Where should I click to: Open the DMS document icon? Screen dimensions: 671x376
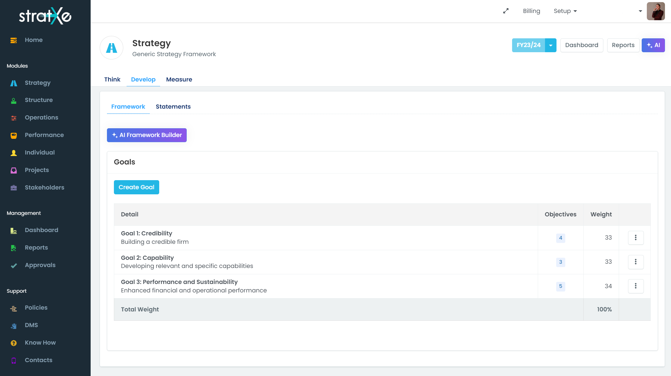pyautogui.click(x=14, y=326)
